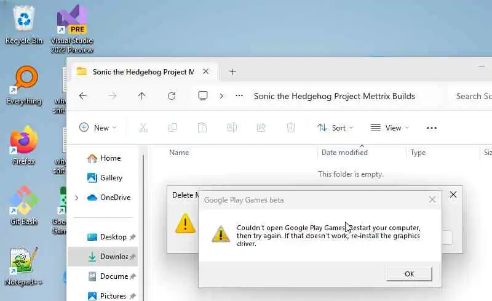Click the Cut toolbar icon

tap(143, 127)
